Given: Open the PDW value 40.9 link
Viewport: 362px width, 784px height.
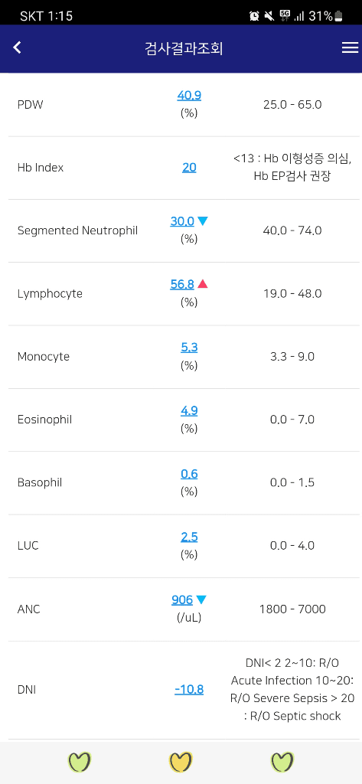Looking at the screenshot, I should coord(189,96).
